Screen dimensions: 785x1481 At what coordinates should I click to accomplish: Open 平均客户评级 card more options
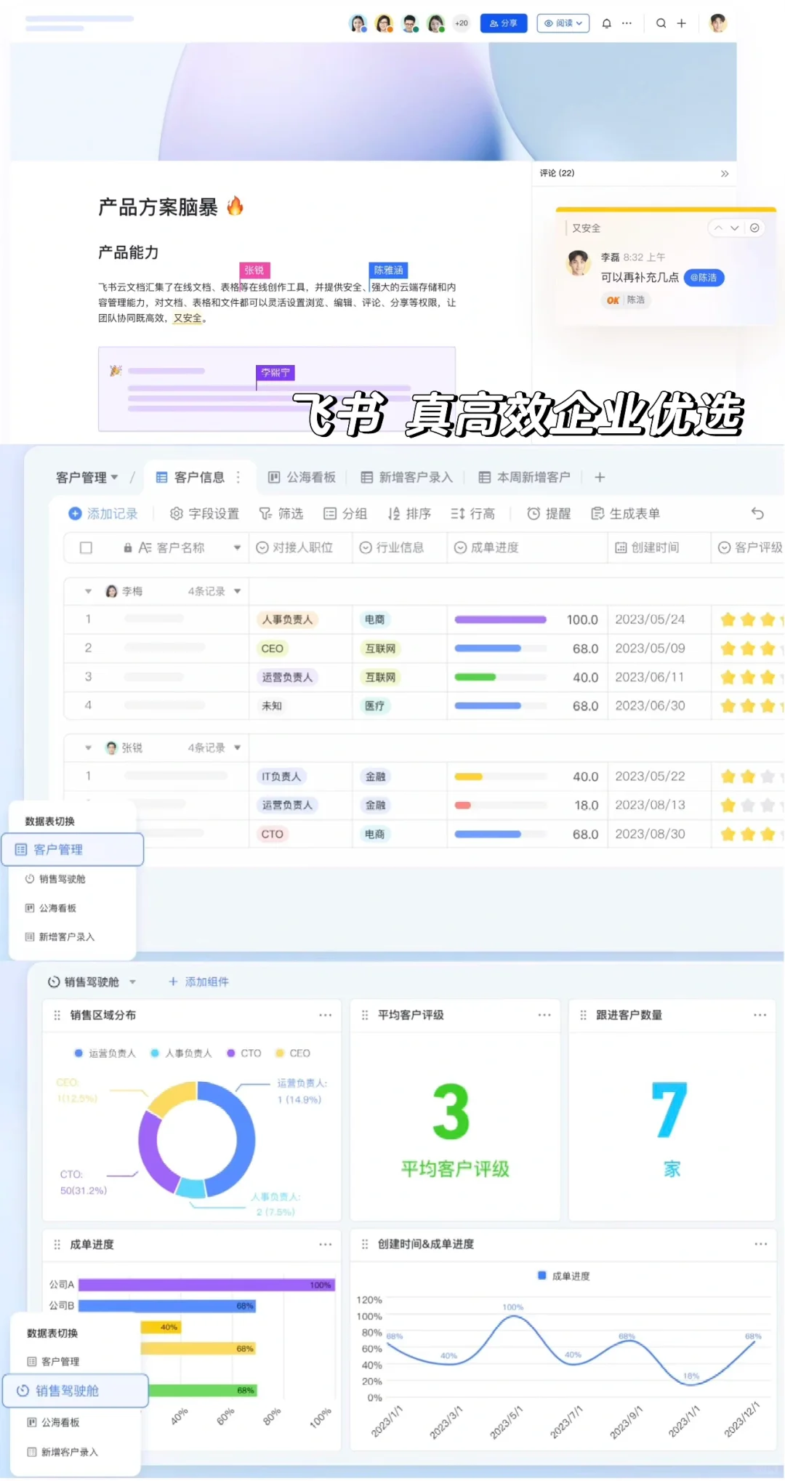pyautogui.click(x=544, y=1015)
